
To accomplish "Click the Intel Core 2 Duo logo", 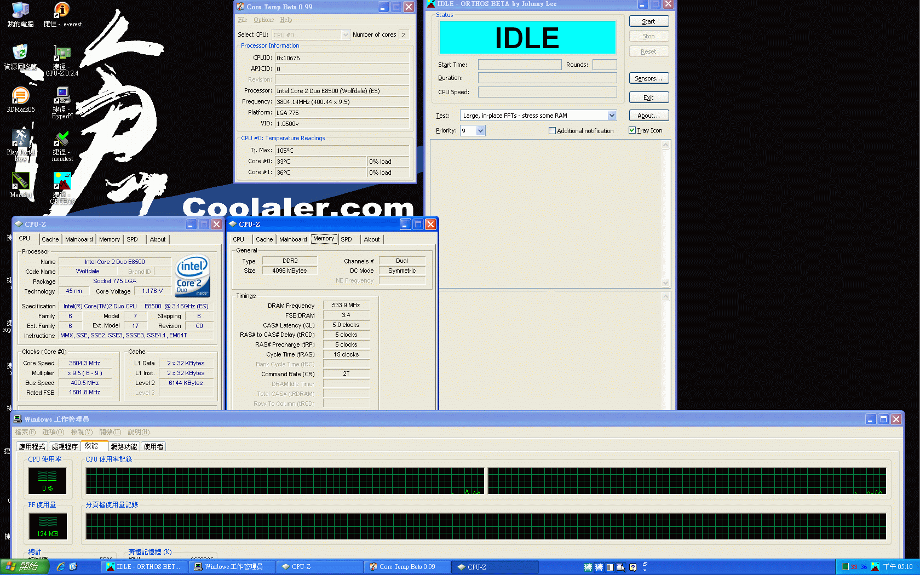I will [x=192, y=277].
